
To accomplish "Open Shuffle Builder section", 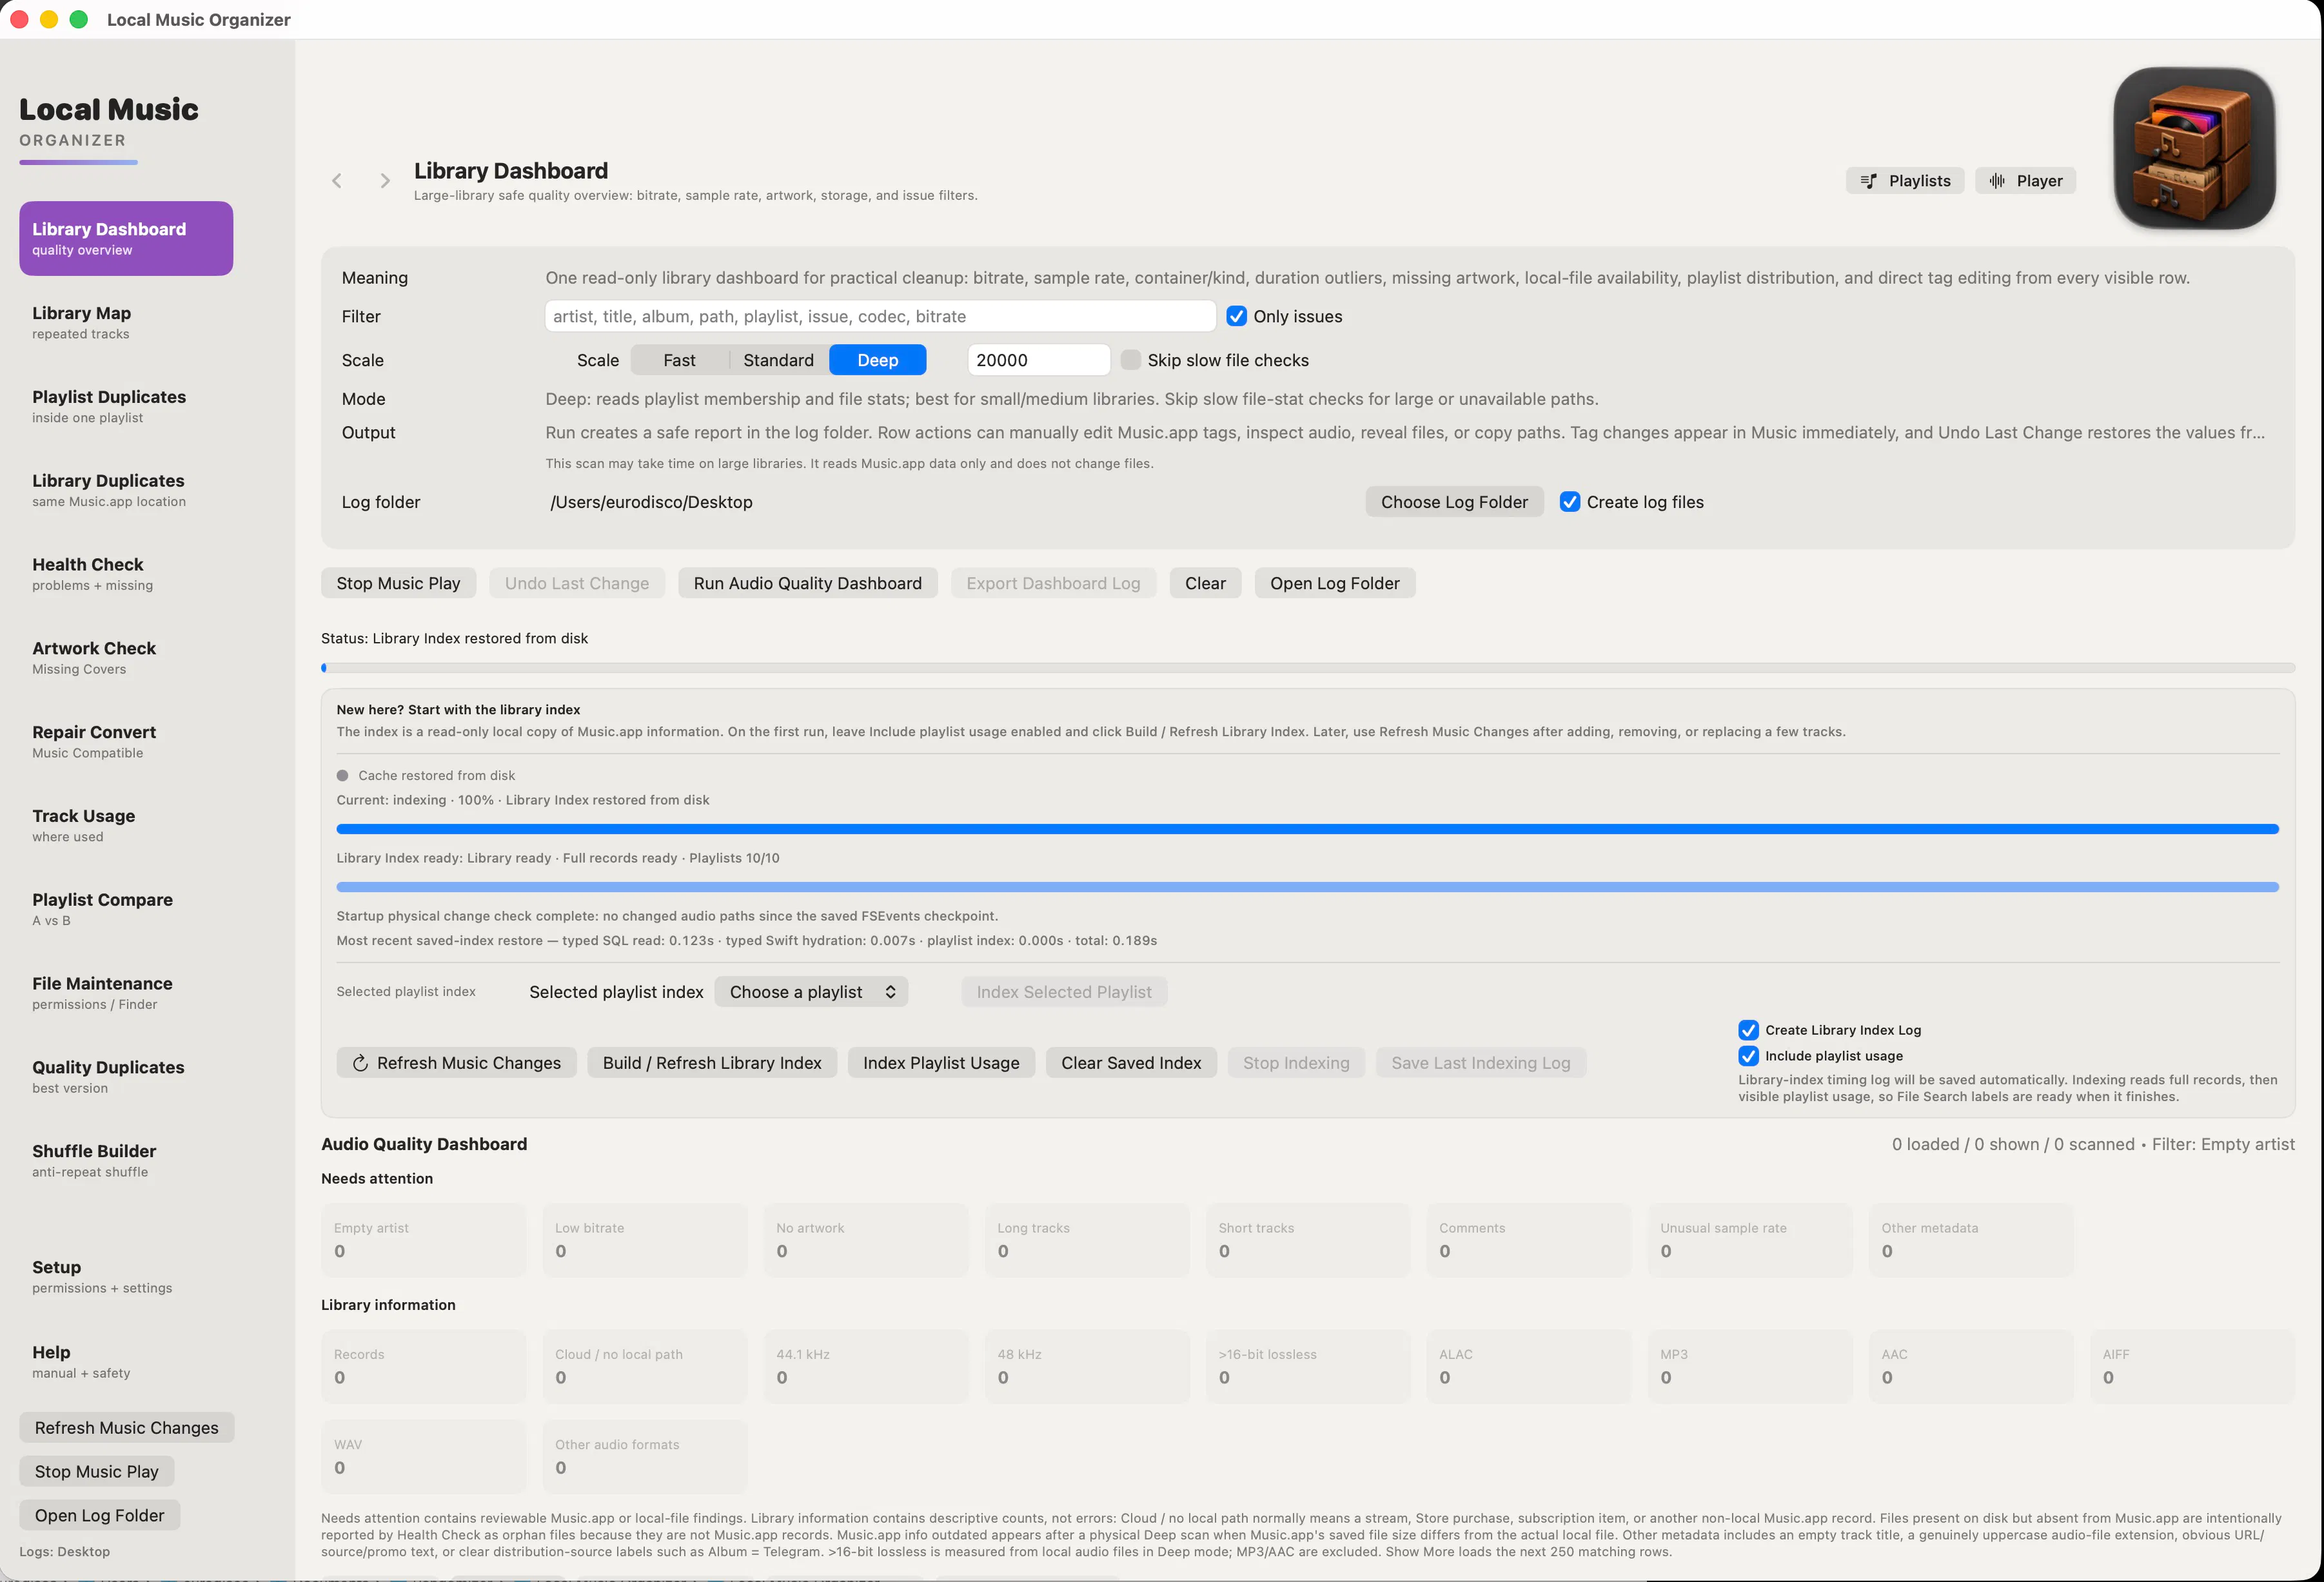I will pos(126,1160).
